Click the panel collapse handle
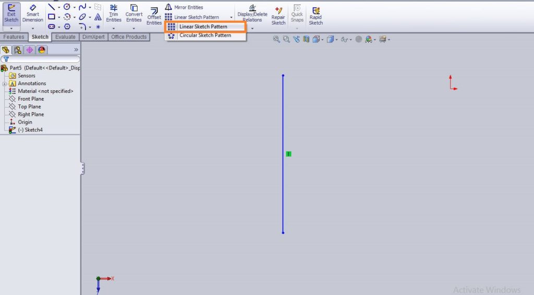Viewport: 534px width, 295px height. pos(82,169)
